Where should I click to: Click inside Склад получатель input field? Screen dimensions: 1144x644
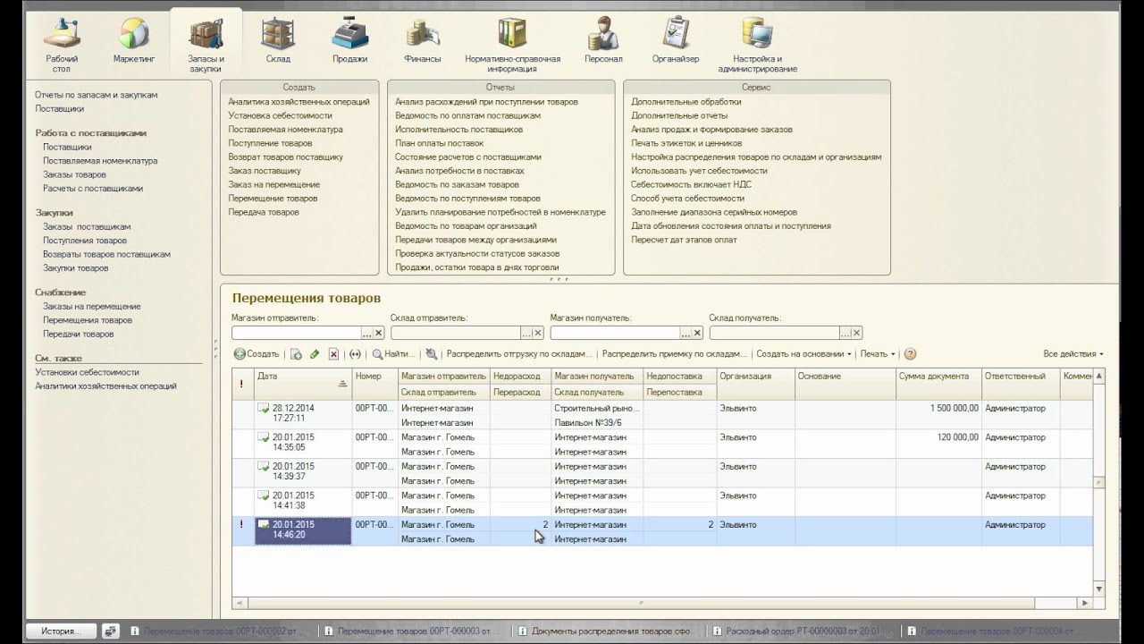click(774, 333)
